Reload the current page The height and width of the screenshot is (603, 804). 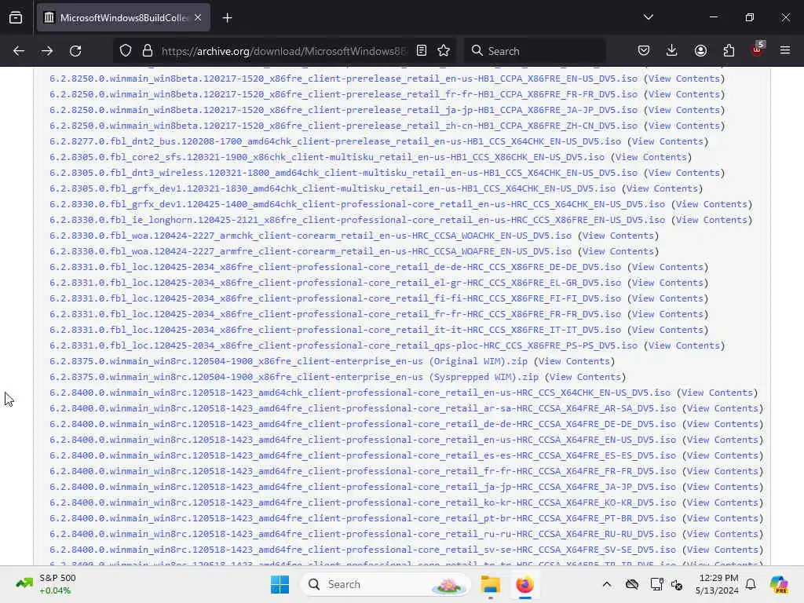click(75, 51)
